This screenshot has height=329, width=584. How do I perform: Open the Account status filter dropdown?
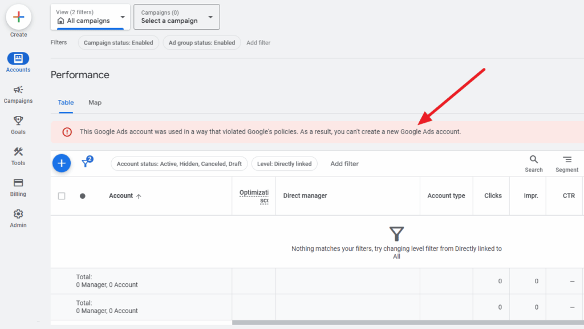pyautogui.click(x=179, y=163)
